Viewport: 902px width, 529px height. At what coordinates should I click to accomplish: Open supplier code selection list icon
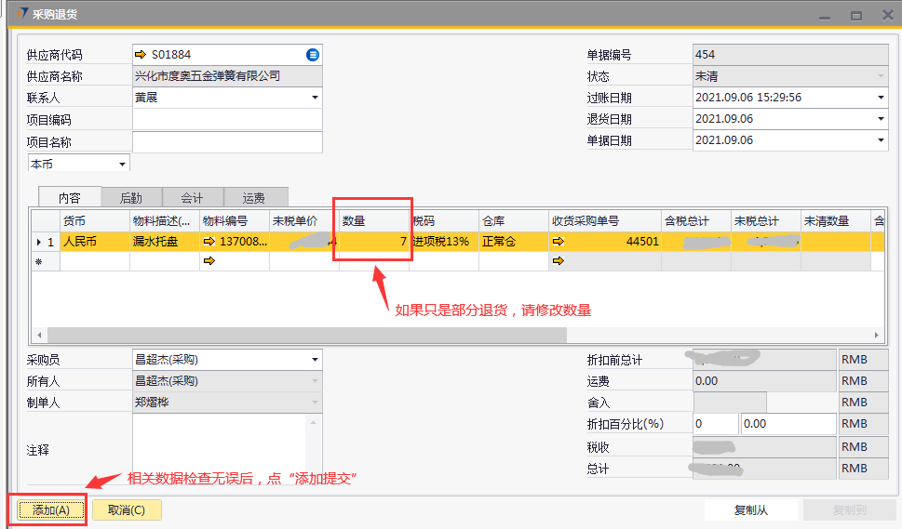click(x=313, y=55)
